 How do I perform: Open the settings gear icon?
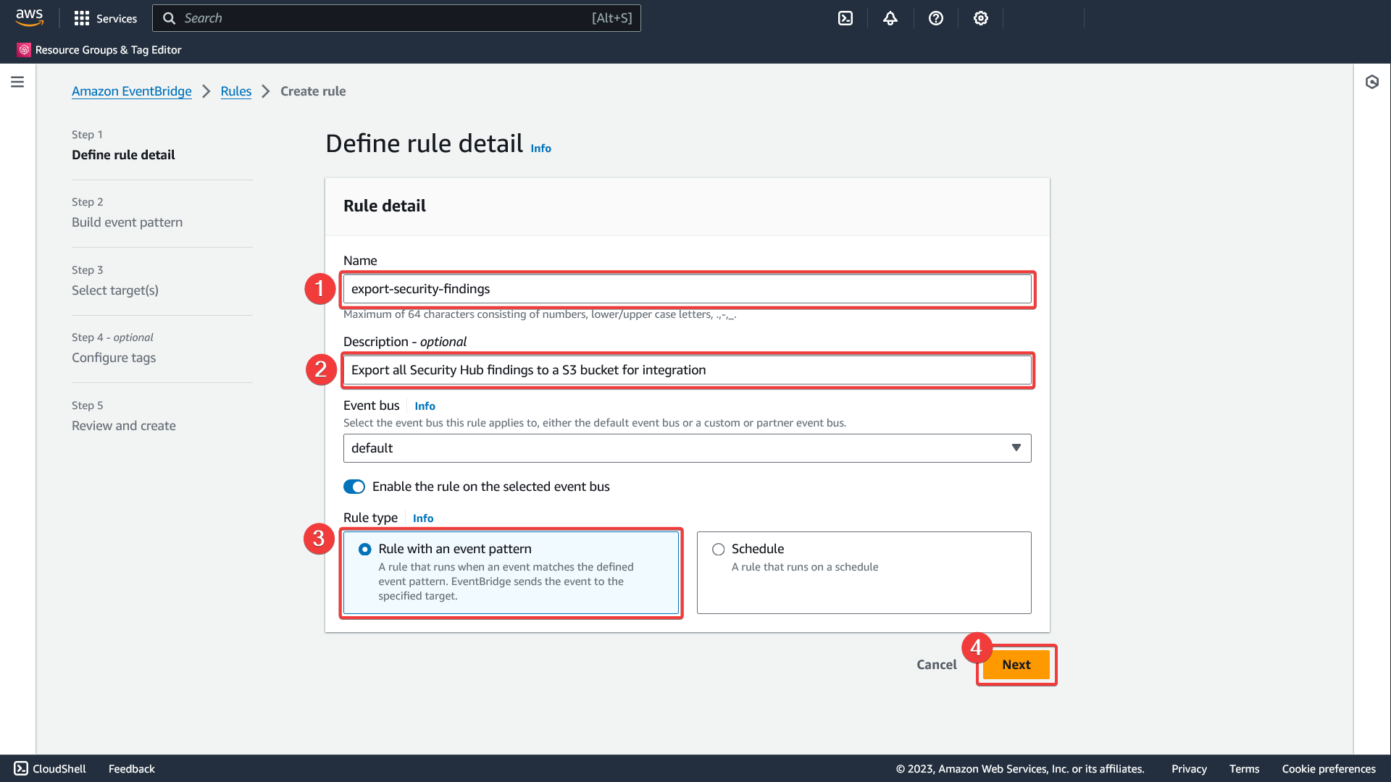click(981, 18)
